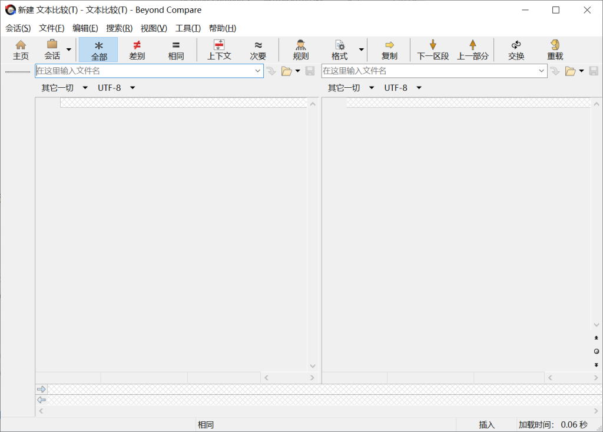This screenshot has height=432, width=603.
Task: Click the right pane horizontal scroll-left arrow
Action: coord(551,378)
